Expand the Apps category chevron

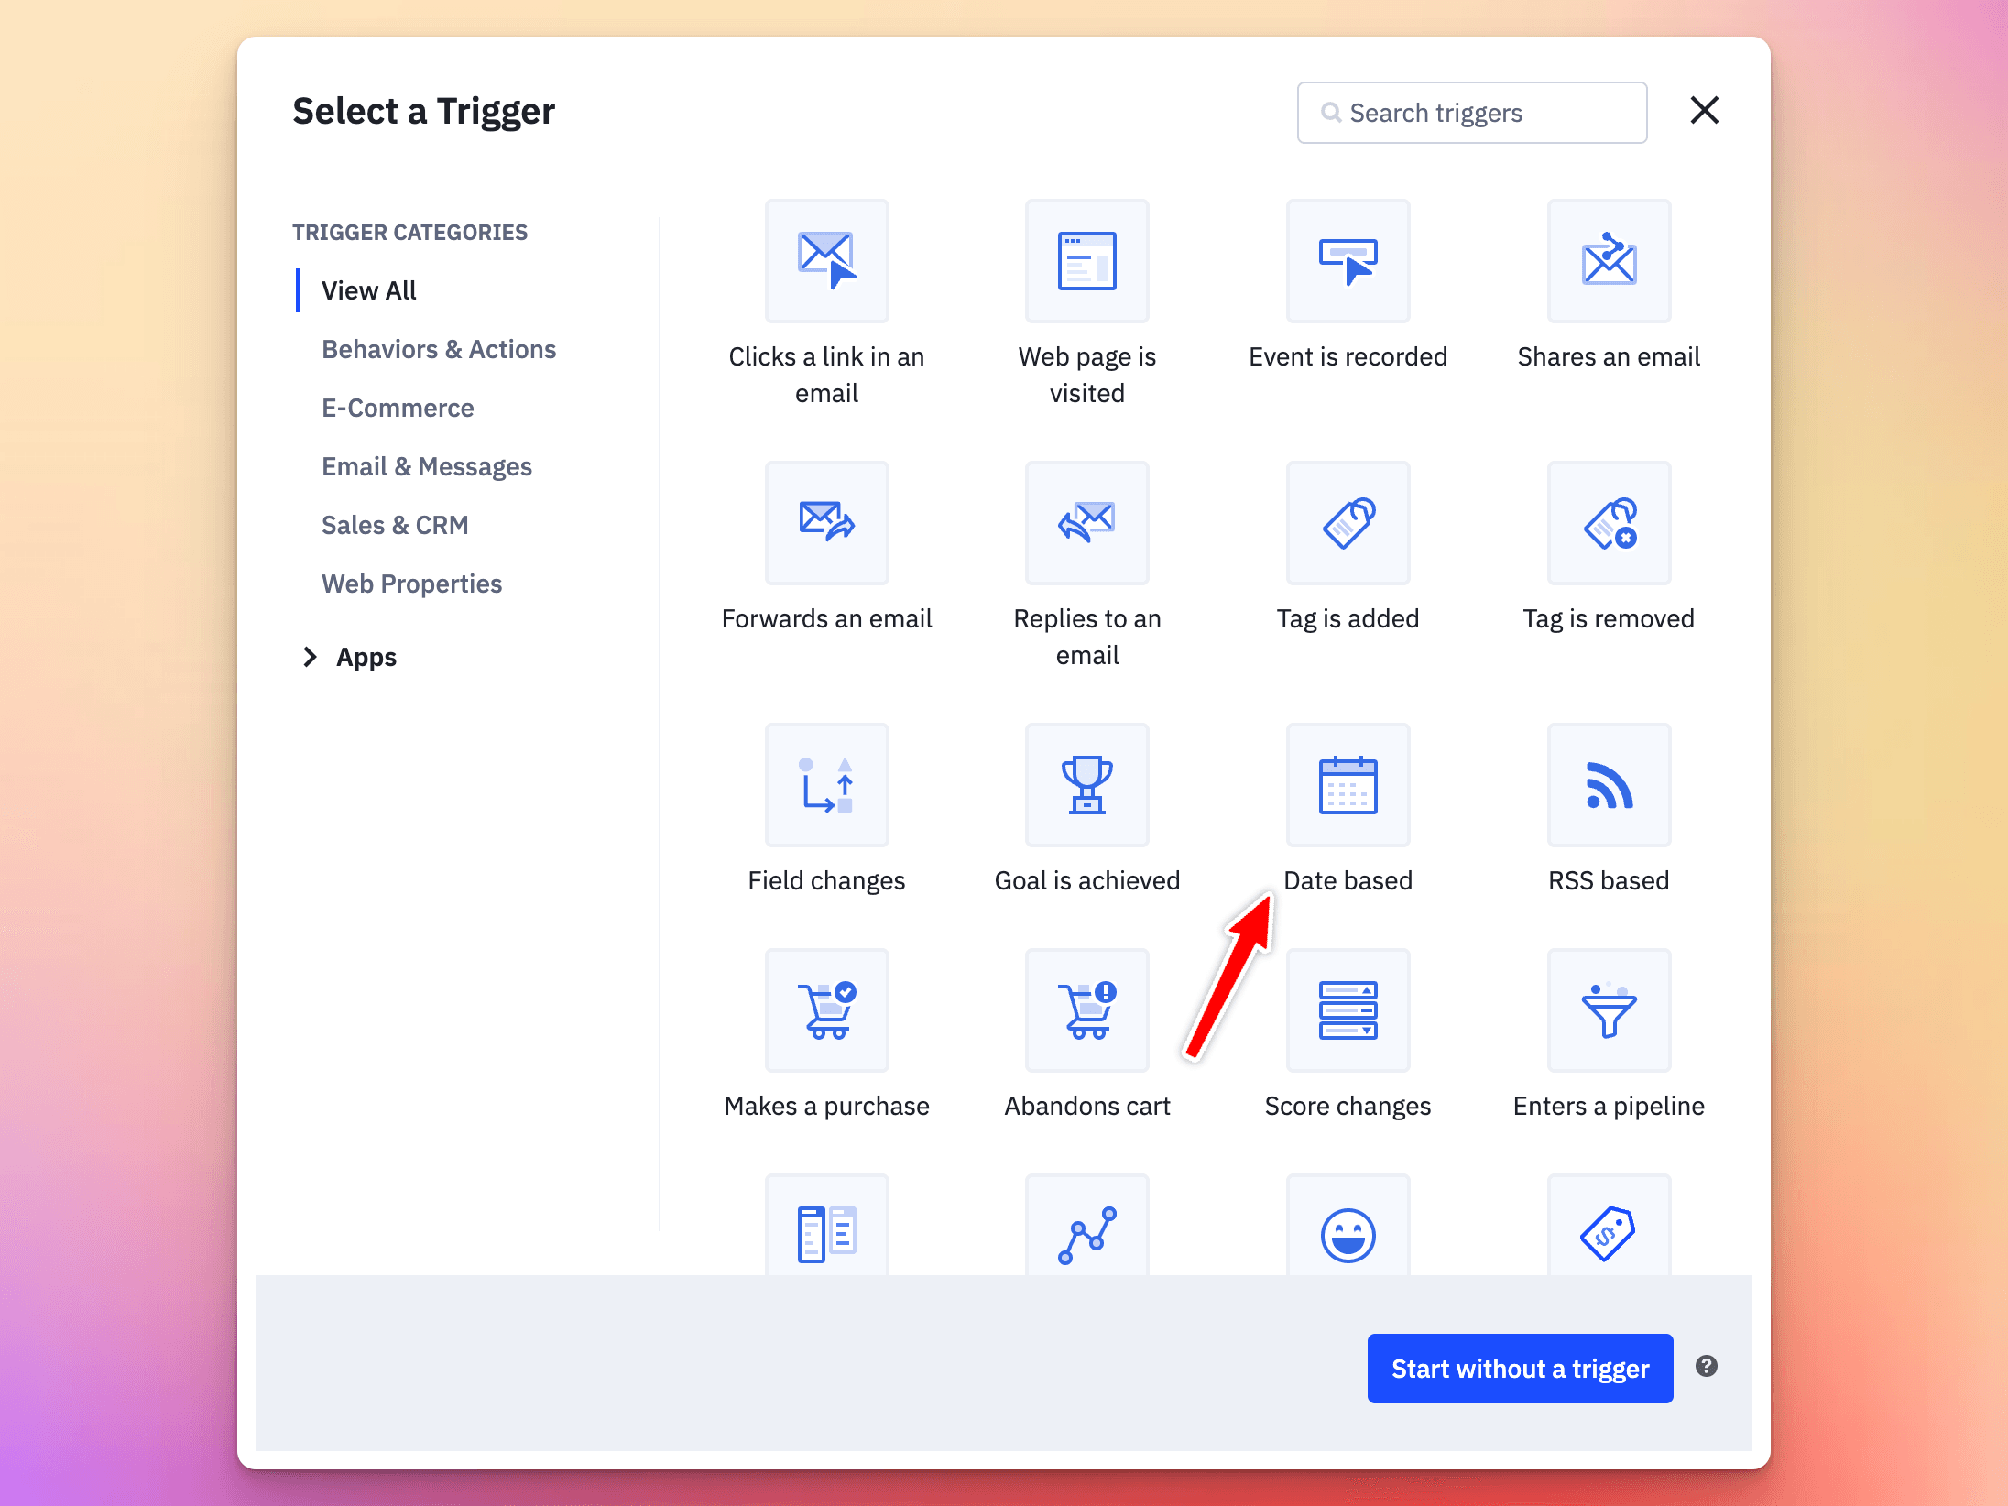[x=310, y=657]
